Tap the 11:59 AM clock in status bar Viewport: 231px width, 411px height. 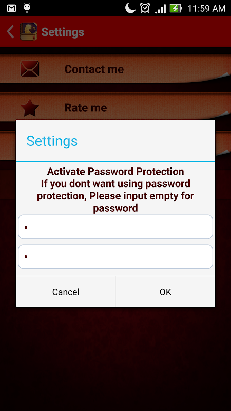(x=206, y=8)
